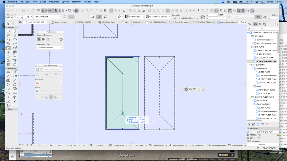Image resolution: width=287 pixels, height=161 pixels.
Task: Open the 1. NEW SITE PLAN view
Action: point(264,54)
